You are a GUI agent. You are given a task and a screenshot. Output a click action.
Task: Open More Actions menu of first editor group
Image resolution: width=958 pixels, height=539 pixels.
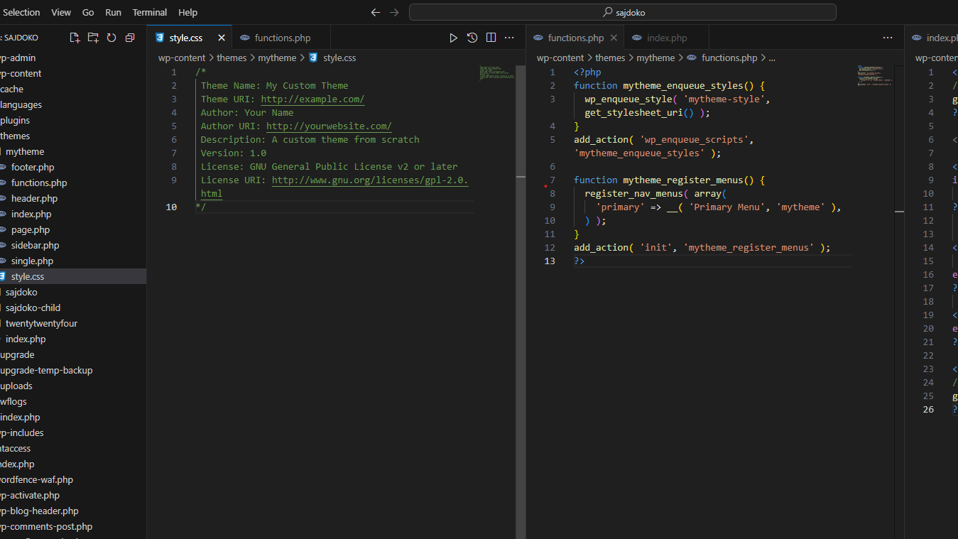pyautogui.click(x=509, y=38)
